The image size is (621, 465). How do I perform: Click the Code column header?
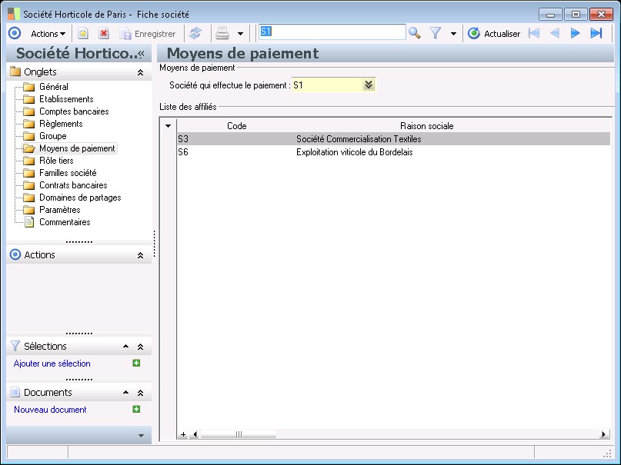point(236,126)
